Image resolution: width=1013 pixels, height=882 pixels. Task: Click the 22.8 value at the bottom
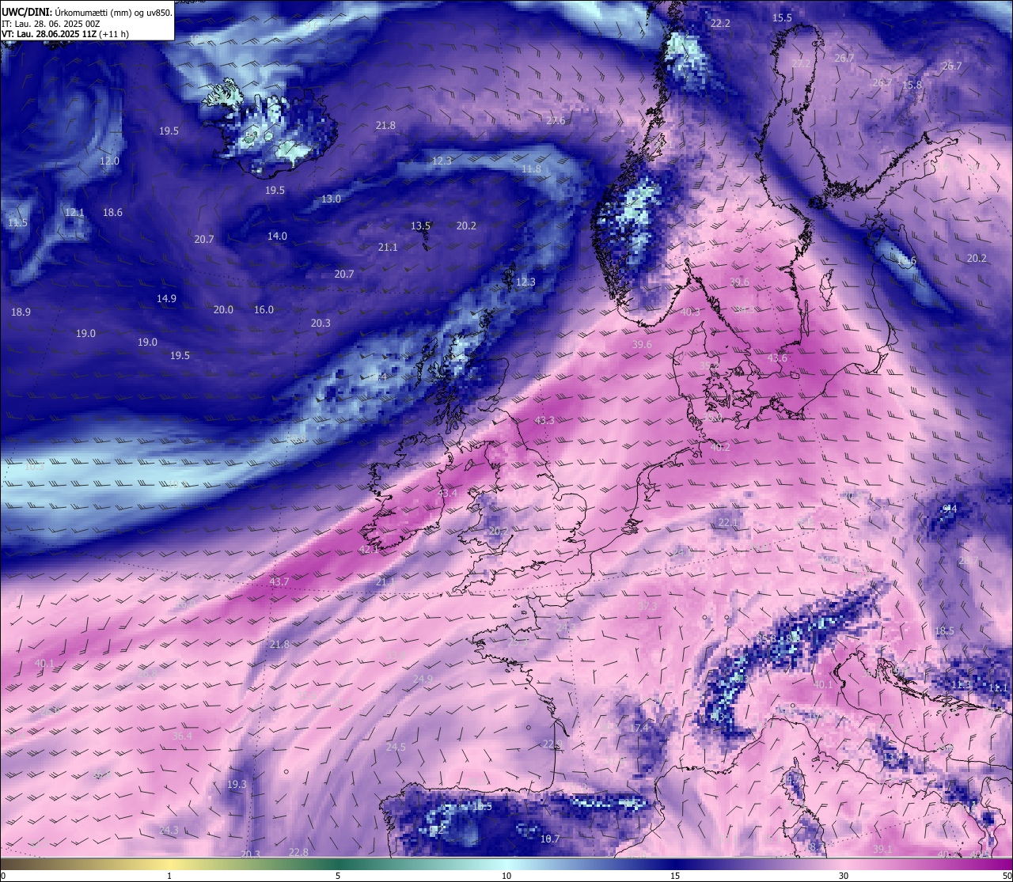coord(298,852)
